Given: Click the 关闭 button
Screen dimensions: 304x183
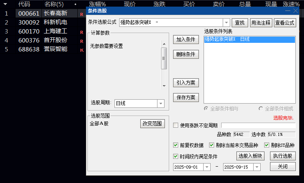Looking at the screenshot, I should coord(283,166).
